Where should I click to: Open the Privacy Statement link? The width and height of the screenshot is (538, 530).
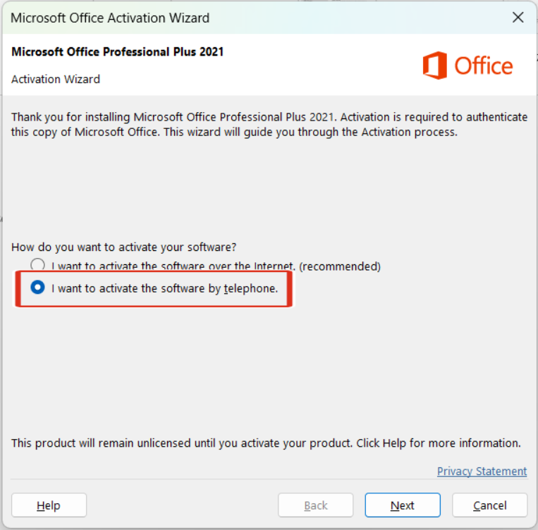[482, 471]
